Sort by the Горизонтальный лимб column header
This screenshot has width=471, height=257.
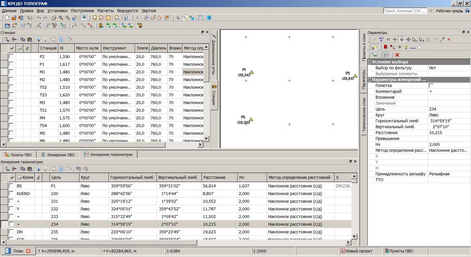coord(131,177)
